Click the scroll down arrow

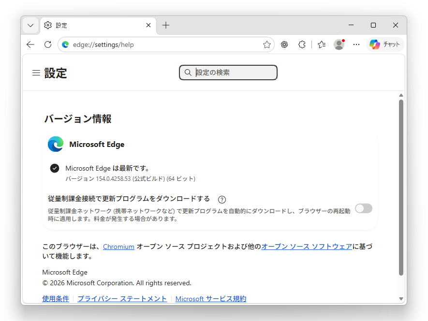[401, 299]
